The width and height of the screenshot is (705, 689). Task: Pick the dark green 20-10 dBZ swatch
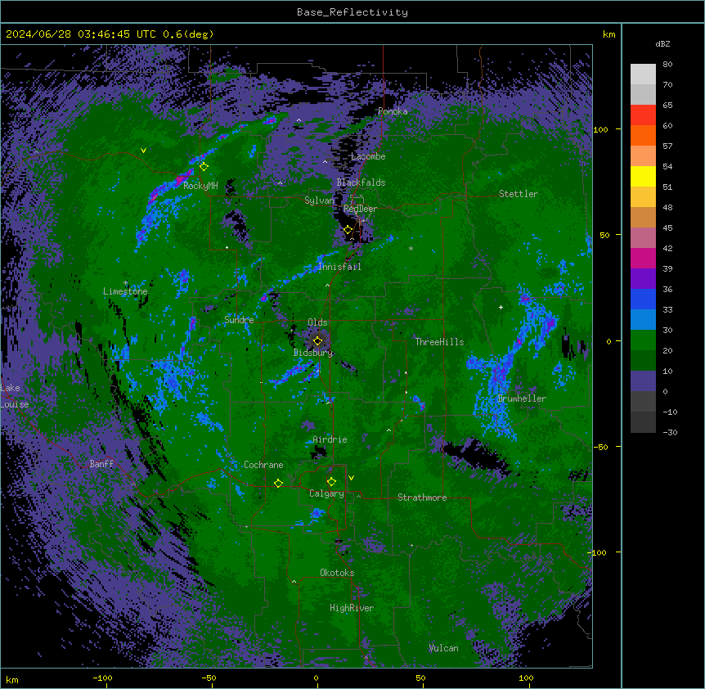pyautogui.click(x=643, y=360)
